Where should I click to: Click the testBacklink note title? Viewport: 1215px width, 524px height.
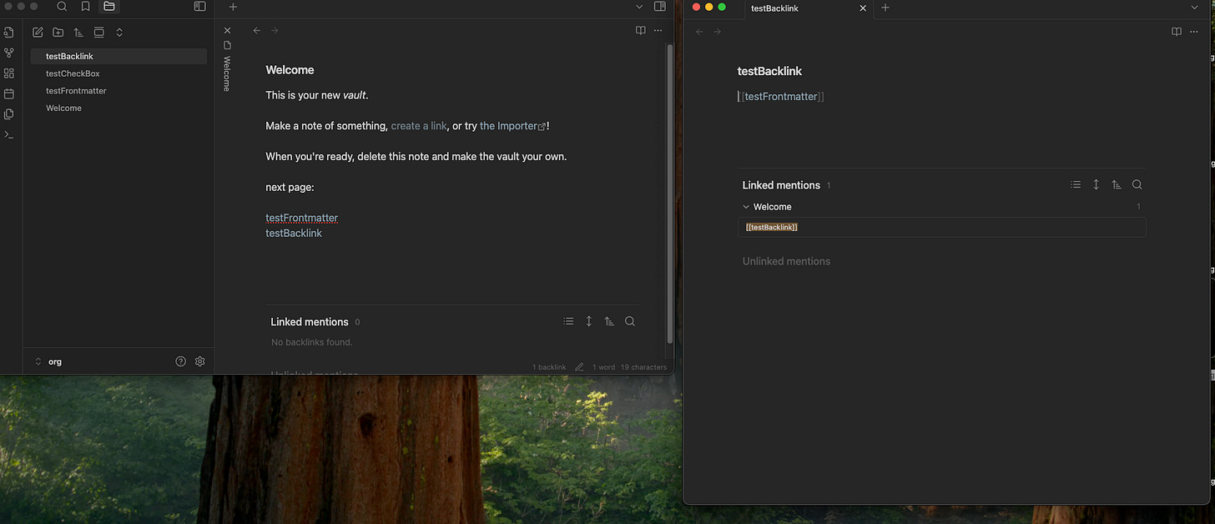click(x=769, y=71)
